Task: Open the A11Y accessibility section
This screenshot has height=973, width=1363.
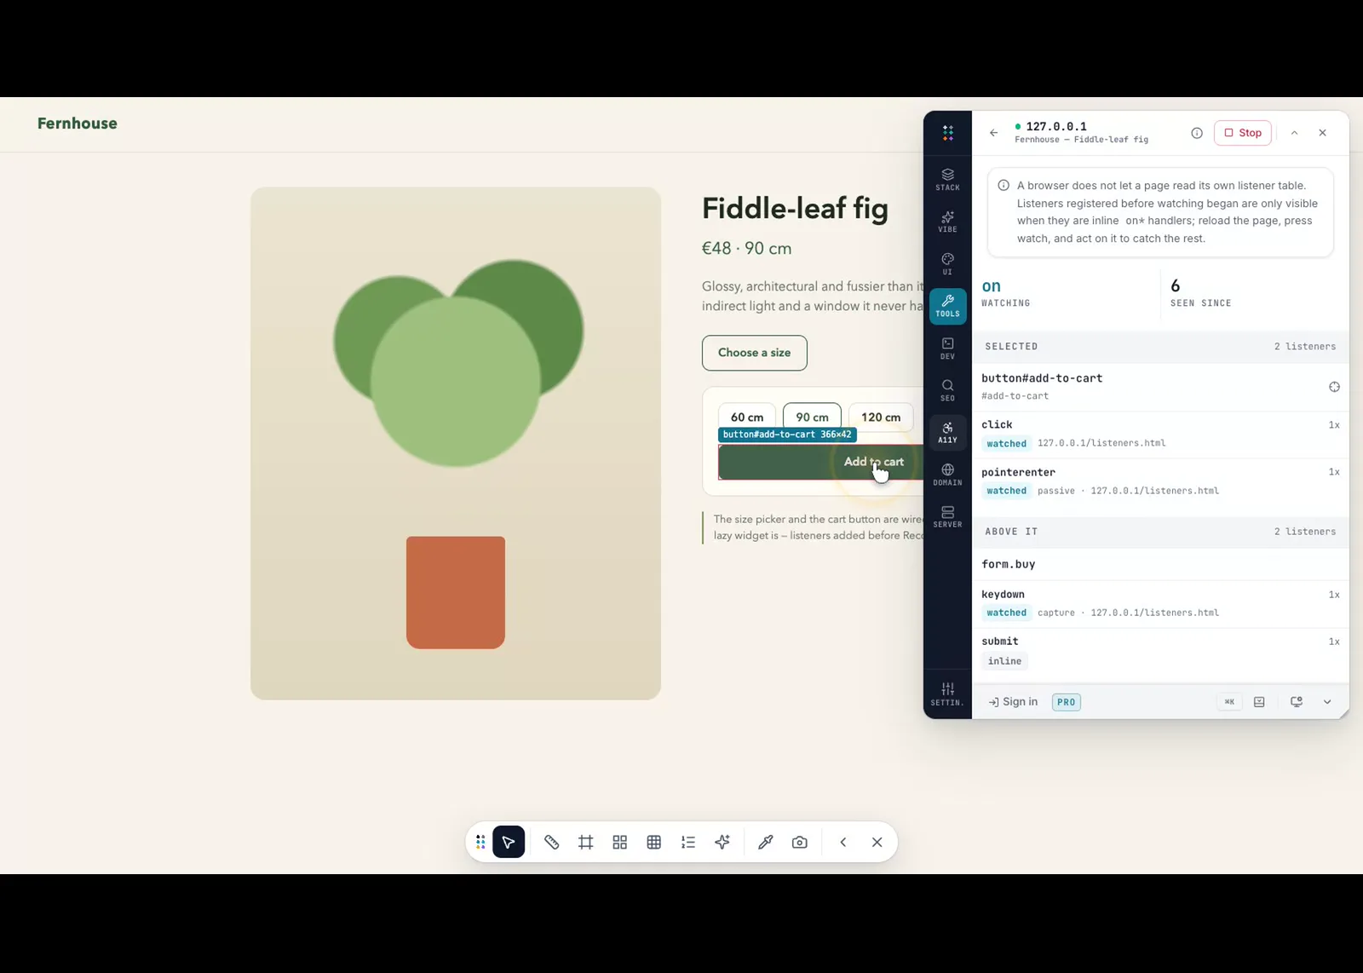Action: click(947, 433)
